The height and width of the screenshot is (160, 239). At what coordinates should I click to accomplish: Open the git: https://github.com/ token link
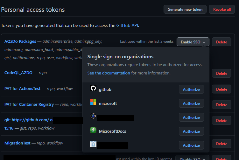(29, 120)
